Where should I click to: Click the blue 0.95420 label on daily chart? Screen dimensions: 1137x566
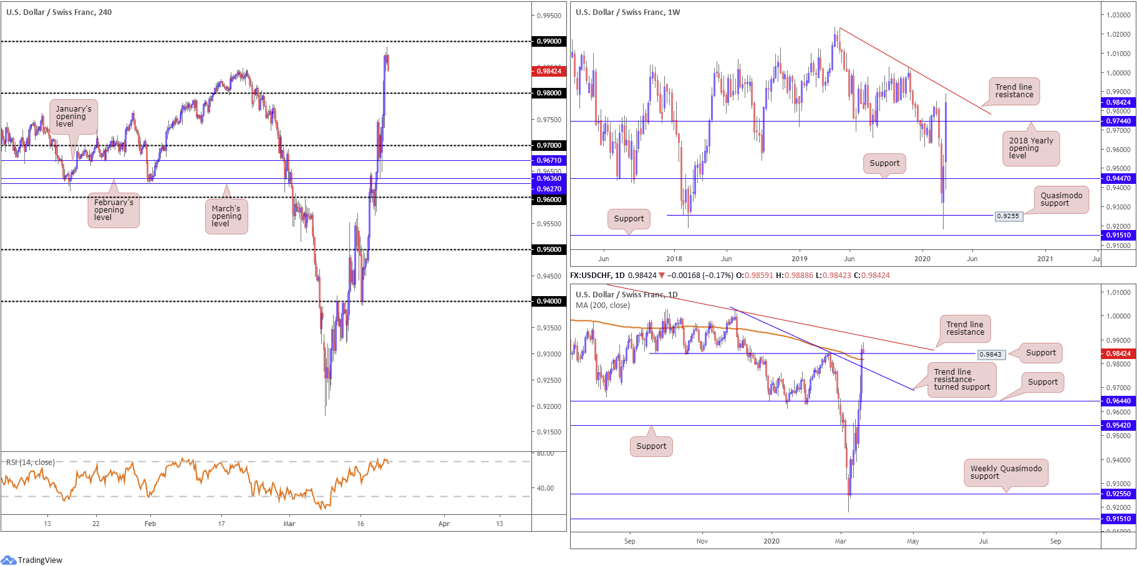[1118, 425]
